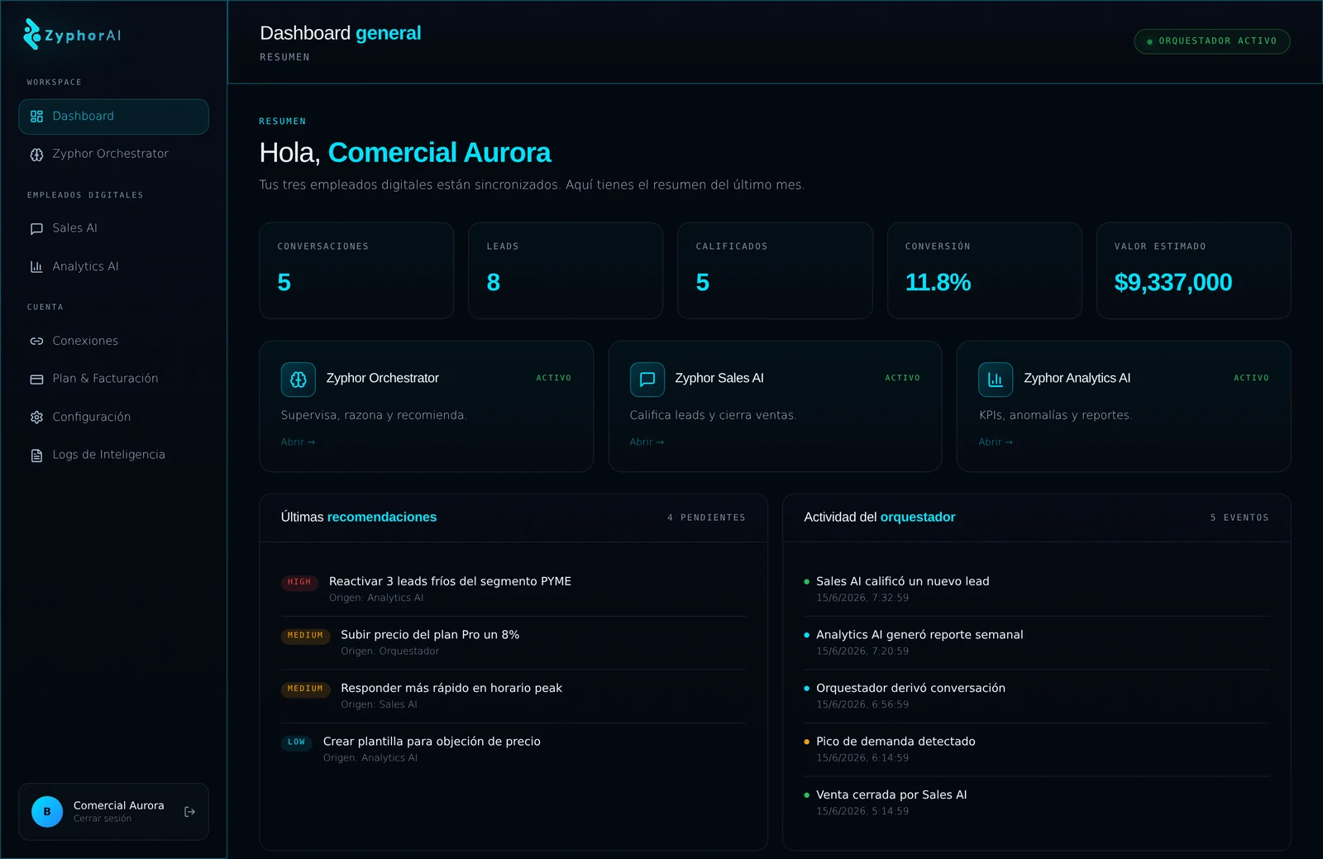
Task: Click the ACTIVO label on Orchestrator card
Action: 554,378
